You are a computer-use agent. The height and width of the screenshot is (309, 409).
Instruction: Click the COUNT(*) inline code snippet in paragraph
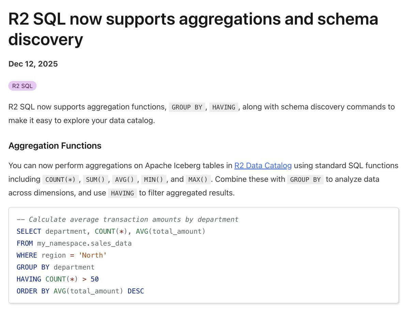tap(60, 179)
